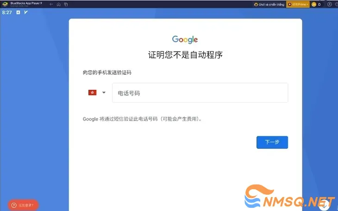This screenshot has width=338, height=211.
Task: Open 'Chơi và chiến thắng' rewards entry
Action: pyautogui.click(x=269, y=4)
